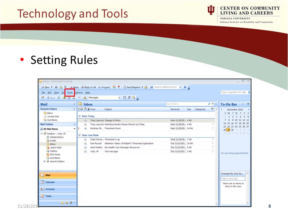Collapse the Mailbox - Vicky VR tree node
Screen dimensions: 288x216
click(41, 133)
